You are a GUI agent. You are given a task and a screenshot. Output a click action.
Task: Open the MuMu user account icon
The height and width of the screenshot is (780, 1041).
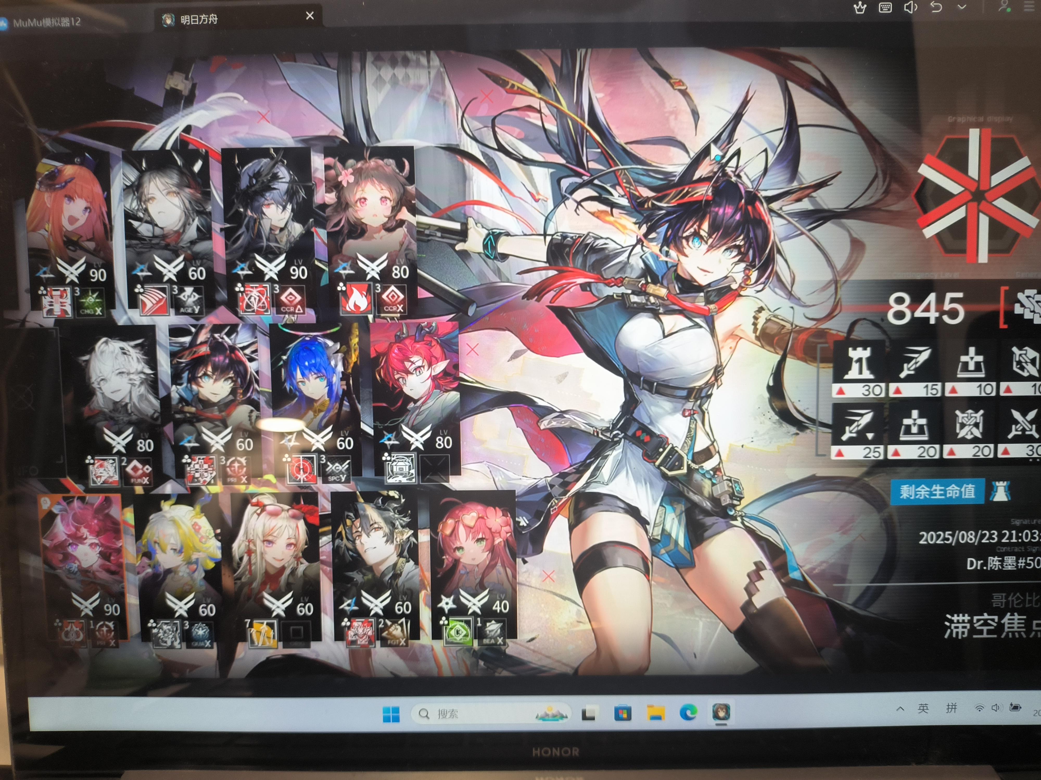click(x=1004, y=6)
